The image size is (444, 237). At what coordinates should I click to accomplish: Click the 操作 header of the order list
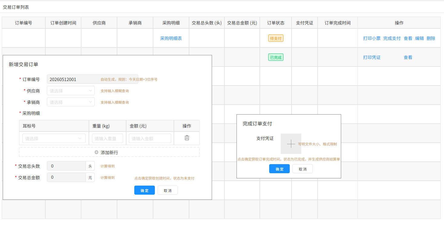click(399, 23)
